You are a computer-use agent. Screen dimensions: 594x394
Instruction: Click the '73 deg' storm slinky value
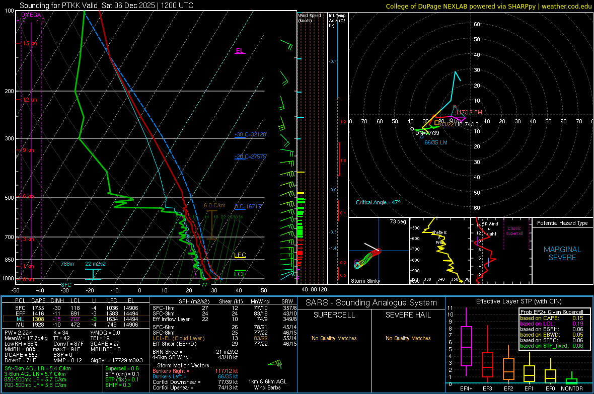pos(398,221)
